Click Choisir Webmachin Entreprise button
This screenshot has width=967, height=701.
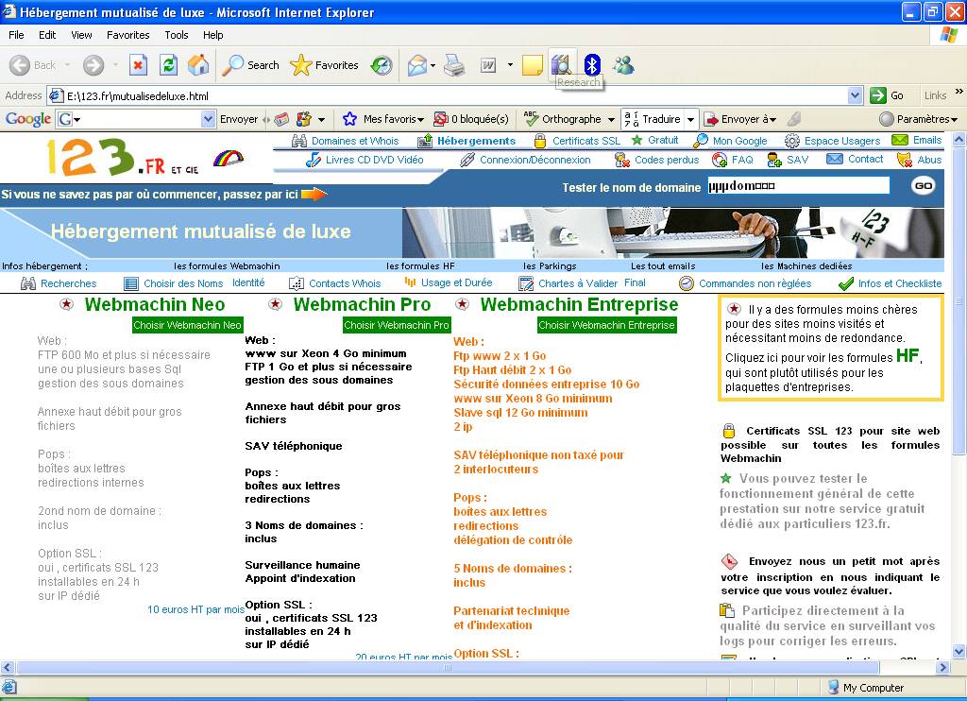(x=607, y=325)
